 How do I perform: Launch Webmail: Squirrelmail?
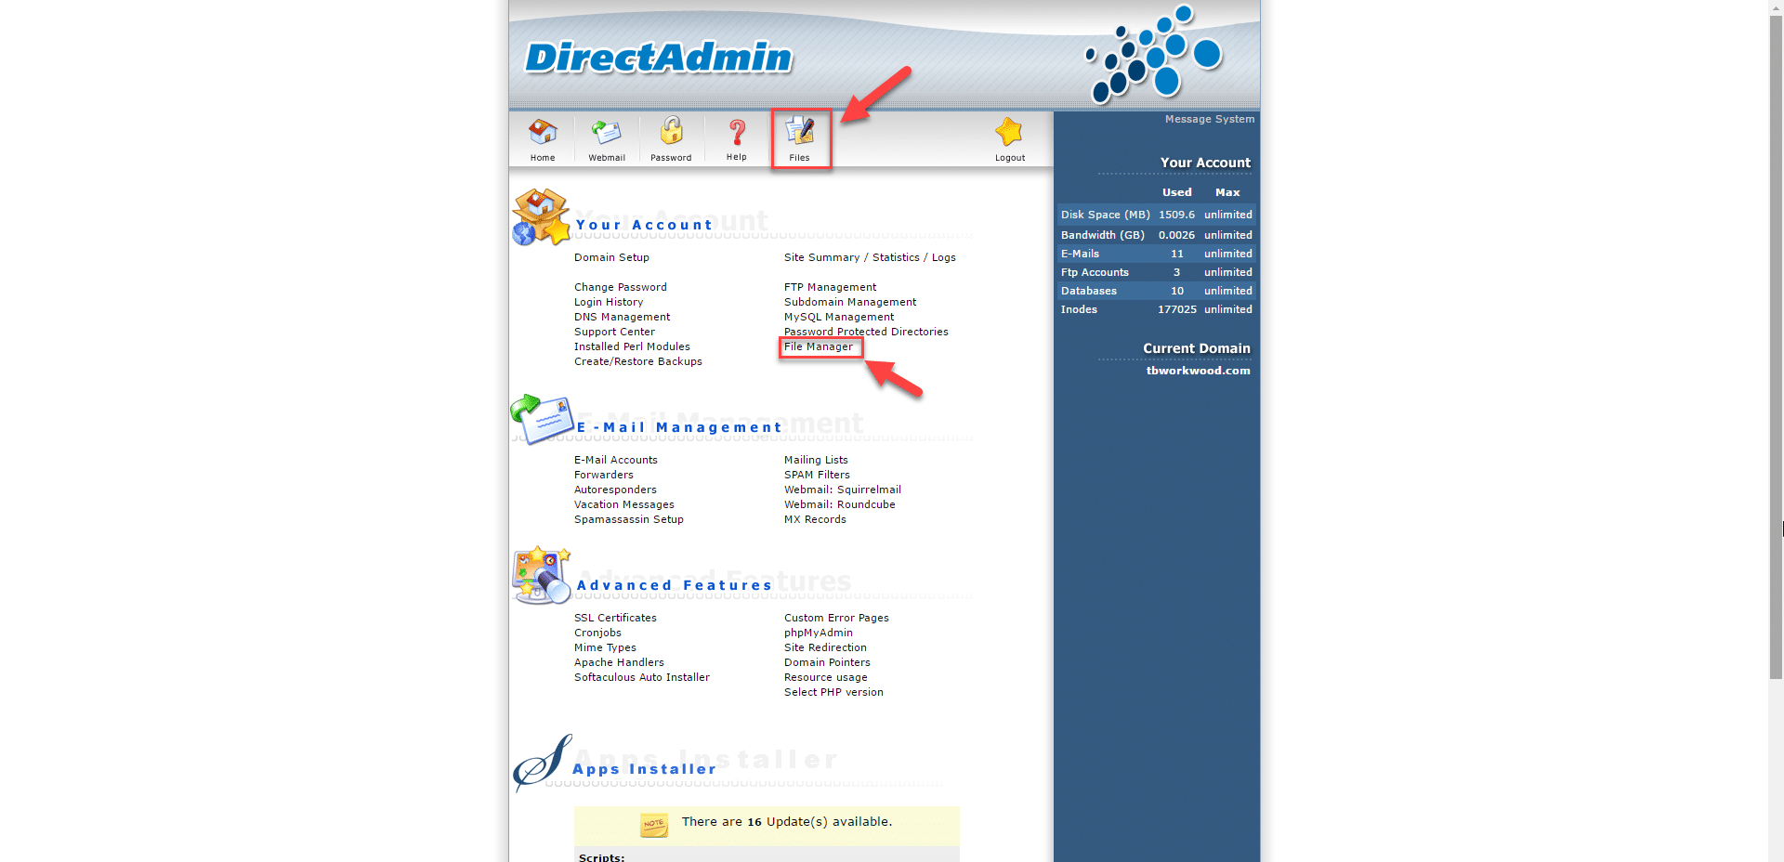[x=843, y=490]
